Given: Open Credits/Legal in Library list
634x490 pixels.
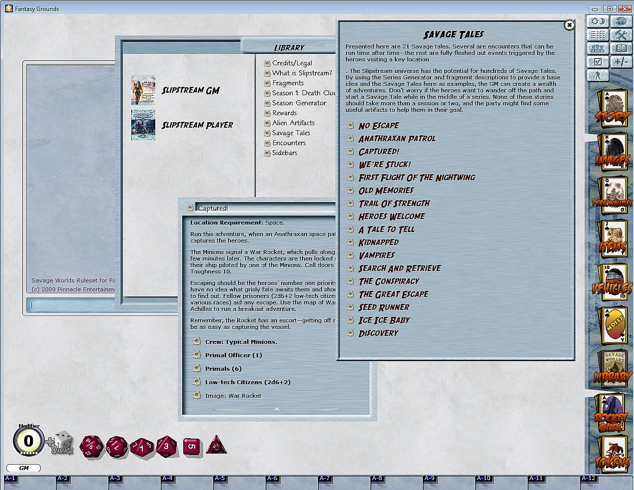Looking at the screenshot, I should [292, 63].
